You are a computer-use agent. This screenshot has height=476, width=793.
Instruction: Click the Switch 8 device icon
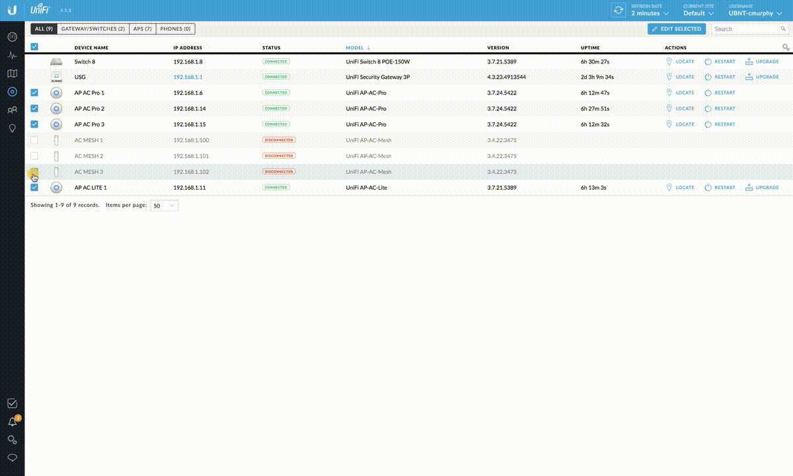pos(56,61)
